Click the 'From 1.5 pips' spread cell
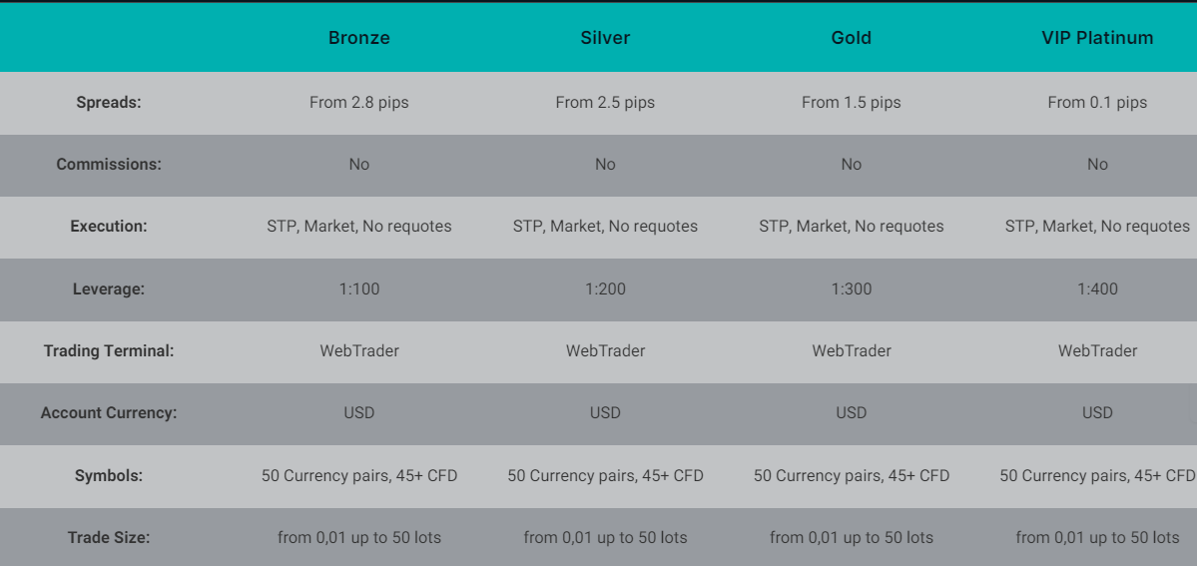The height and width of the screenshot is (566, 1197). [x=852, y=102]
